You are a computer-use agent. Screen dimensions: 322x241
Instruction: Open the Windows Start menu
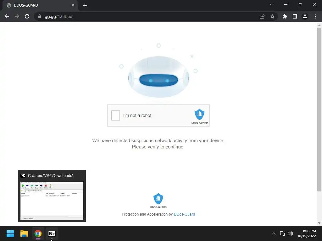10,233
